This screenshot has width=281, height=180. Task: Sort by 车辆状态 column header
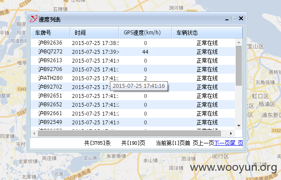(207, 33)
